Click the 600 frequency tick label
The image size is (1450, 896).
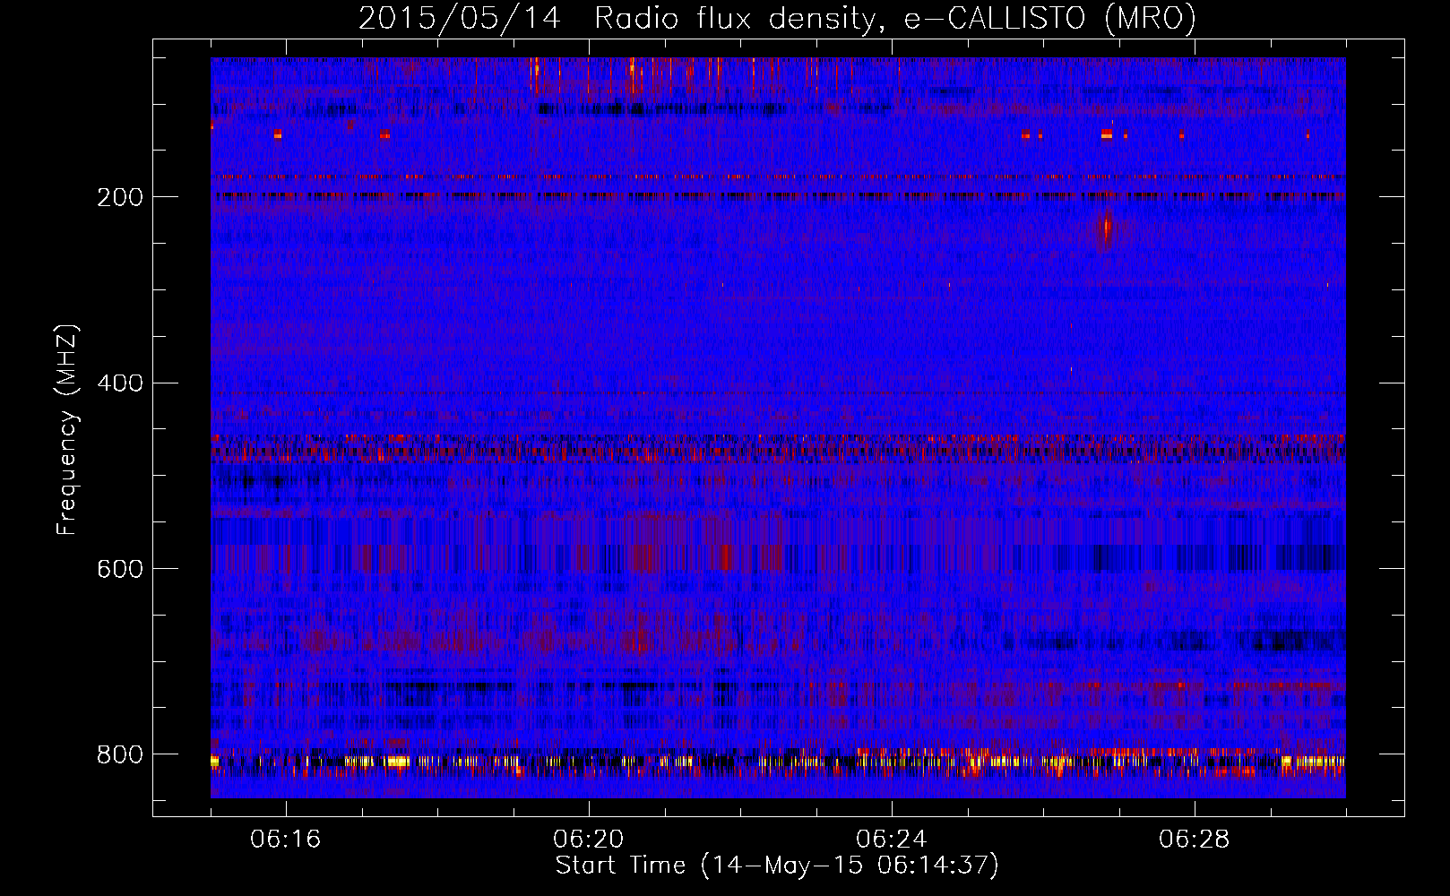tap(119, 569)
